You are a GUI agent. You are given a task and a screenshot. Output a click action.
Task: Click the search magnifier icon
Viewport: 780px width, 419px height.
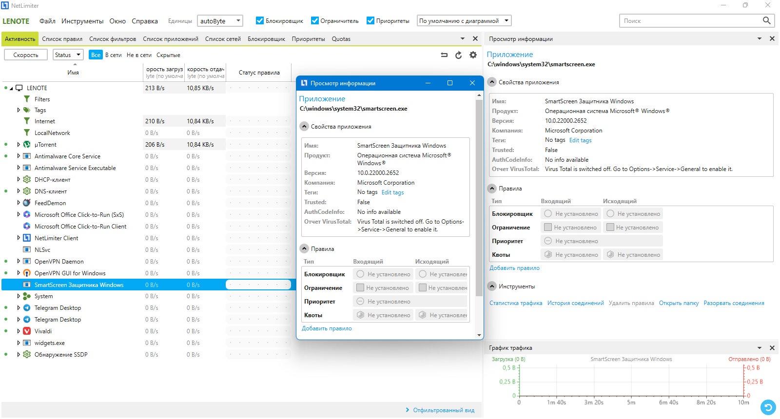766,20
